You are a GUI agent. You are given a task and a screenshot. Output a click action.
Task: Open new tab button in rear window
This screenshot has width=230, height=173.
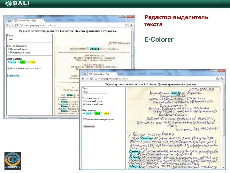(47, 21)
